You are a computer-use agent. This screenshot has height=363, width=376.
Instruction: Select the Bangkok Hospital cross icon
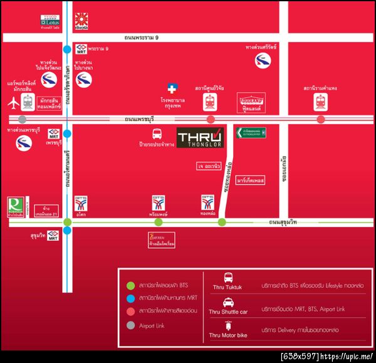tap(172, 88)
